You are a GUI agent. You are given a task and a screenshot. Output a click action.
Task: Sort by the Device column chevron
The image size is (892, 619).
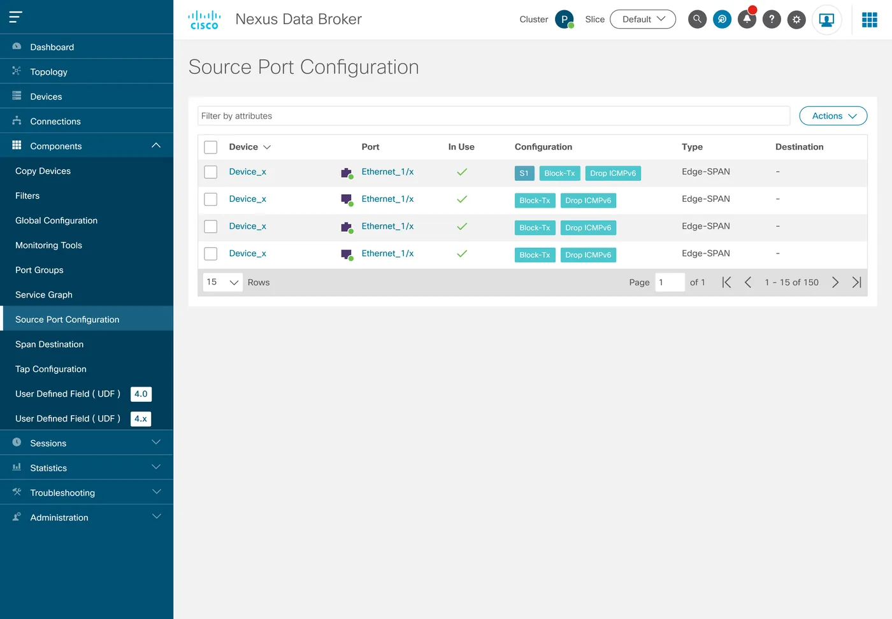[267, 147]
